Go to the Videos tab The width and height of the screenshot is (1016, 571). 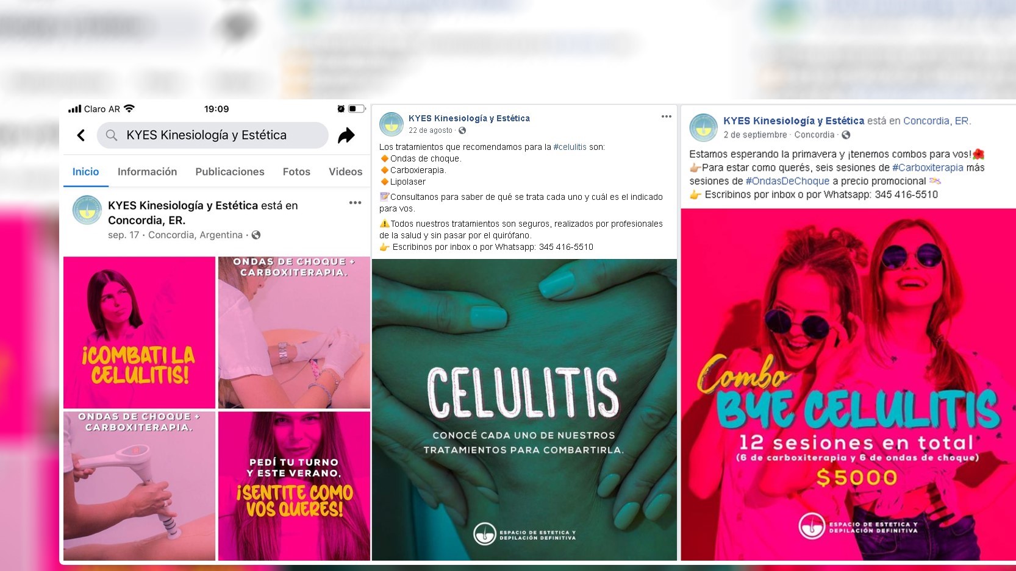coord(346,172)
